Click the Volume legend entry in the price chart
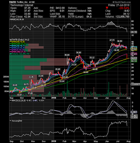This screenshot has height=143, width=140. click(20, 54)
